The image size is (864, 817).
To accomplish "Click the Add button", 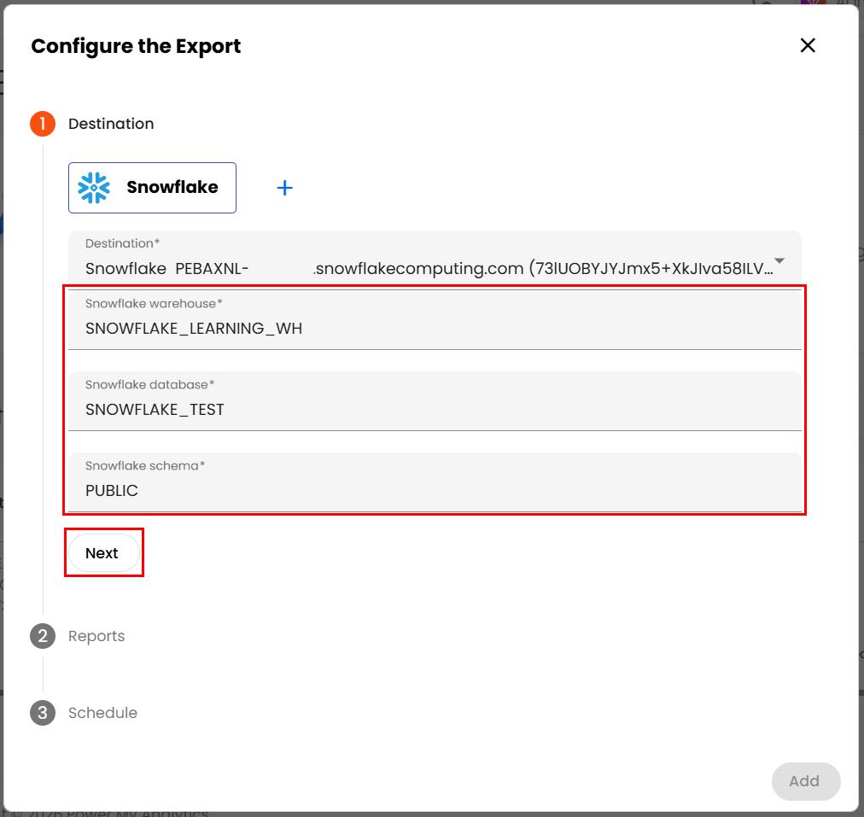I will click(805, 781).
